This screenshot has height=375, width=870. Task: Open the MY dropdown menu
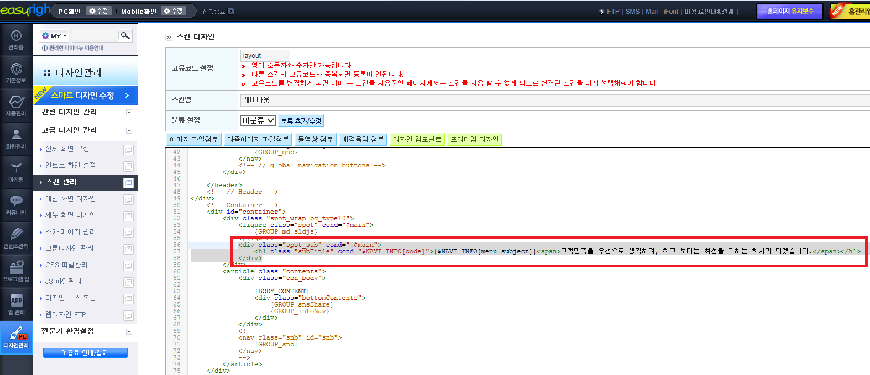(x=54, y=36)
